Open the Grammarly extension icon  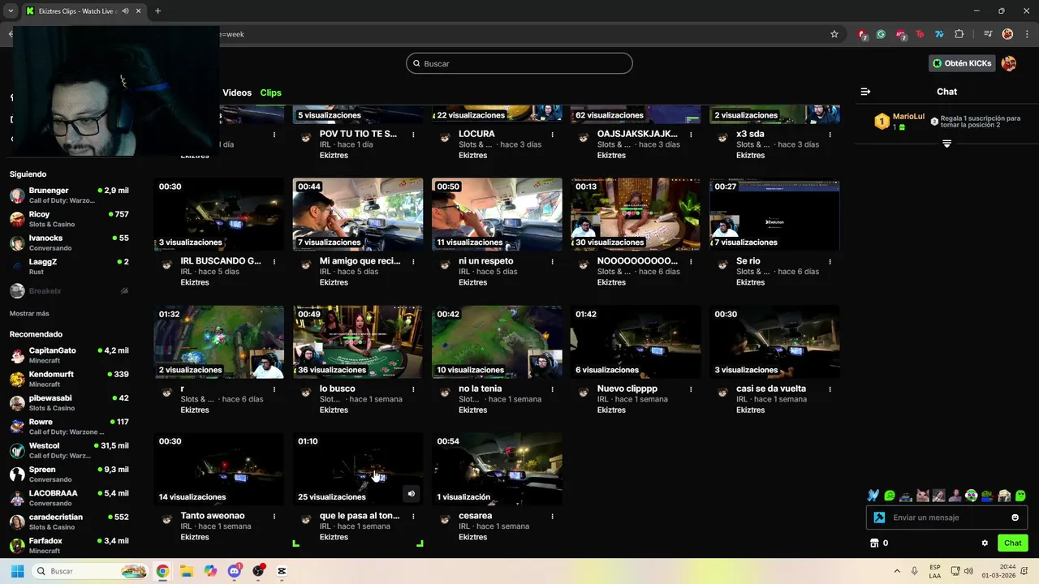pyautogui.click(x=881, y=34)
